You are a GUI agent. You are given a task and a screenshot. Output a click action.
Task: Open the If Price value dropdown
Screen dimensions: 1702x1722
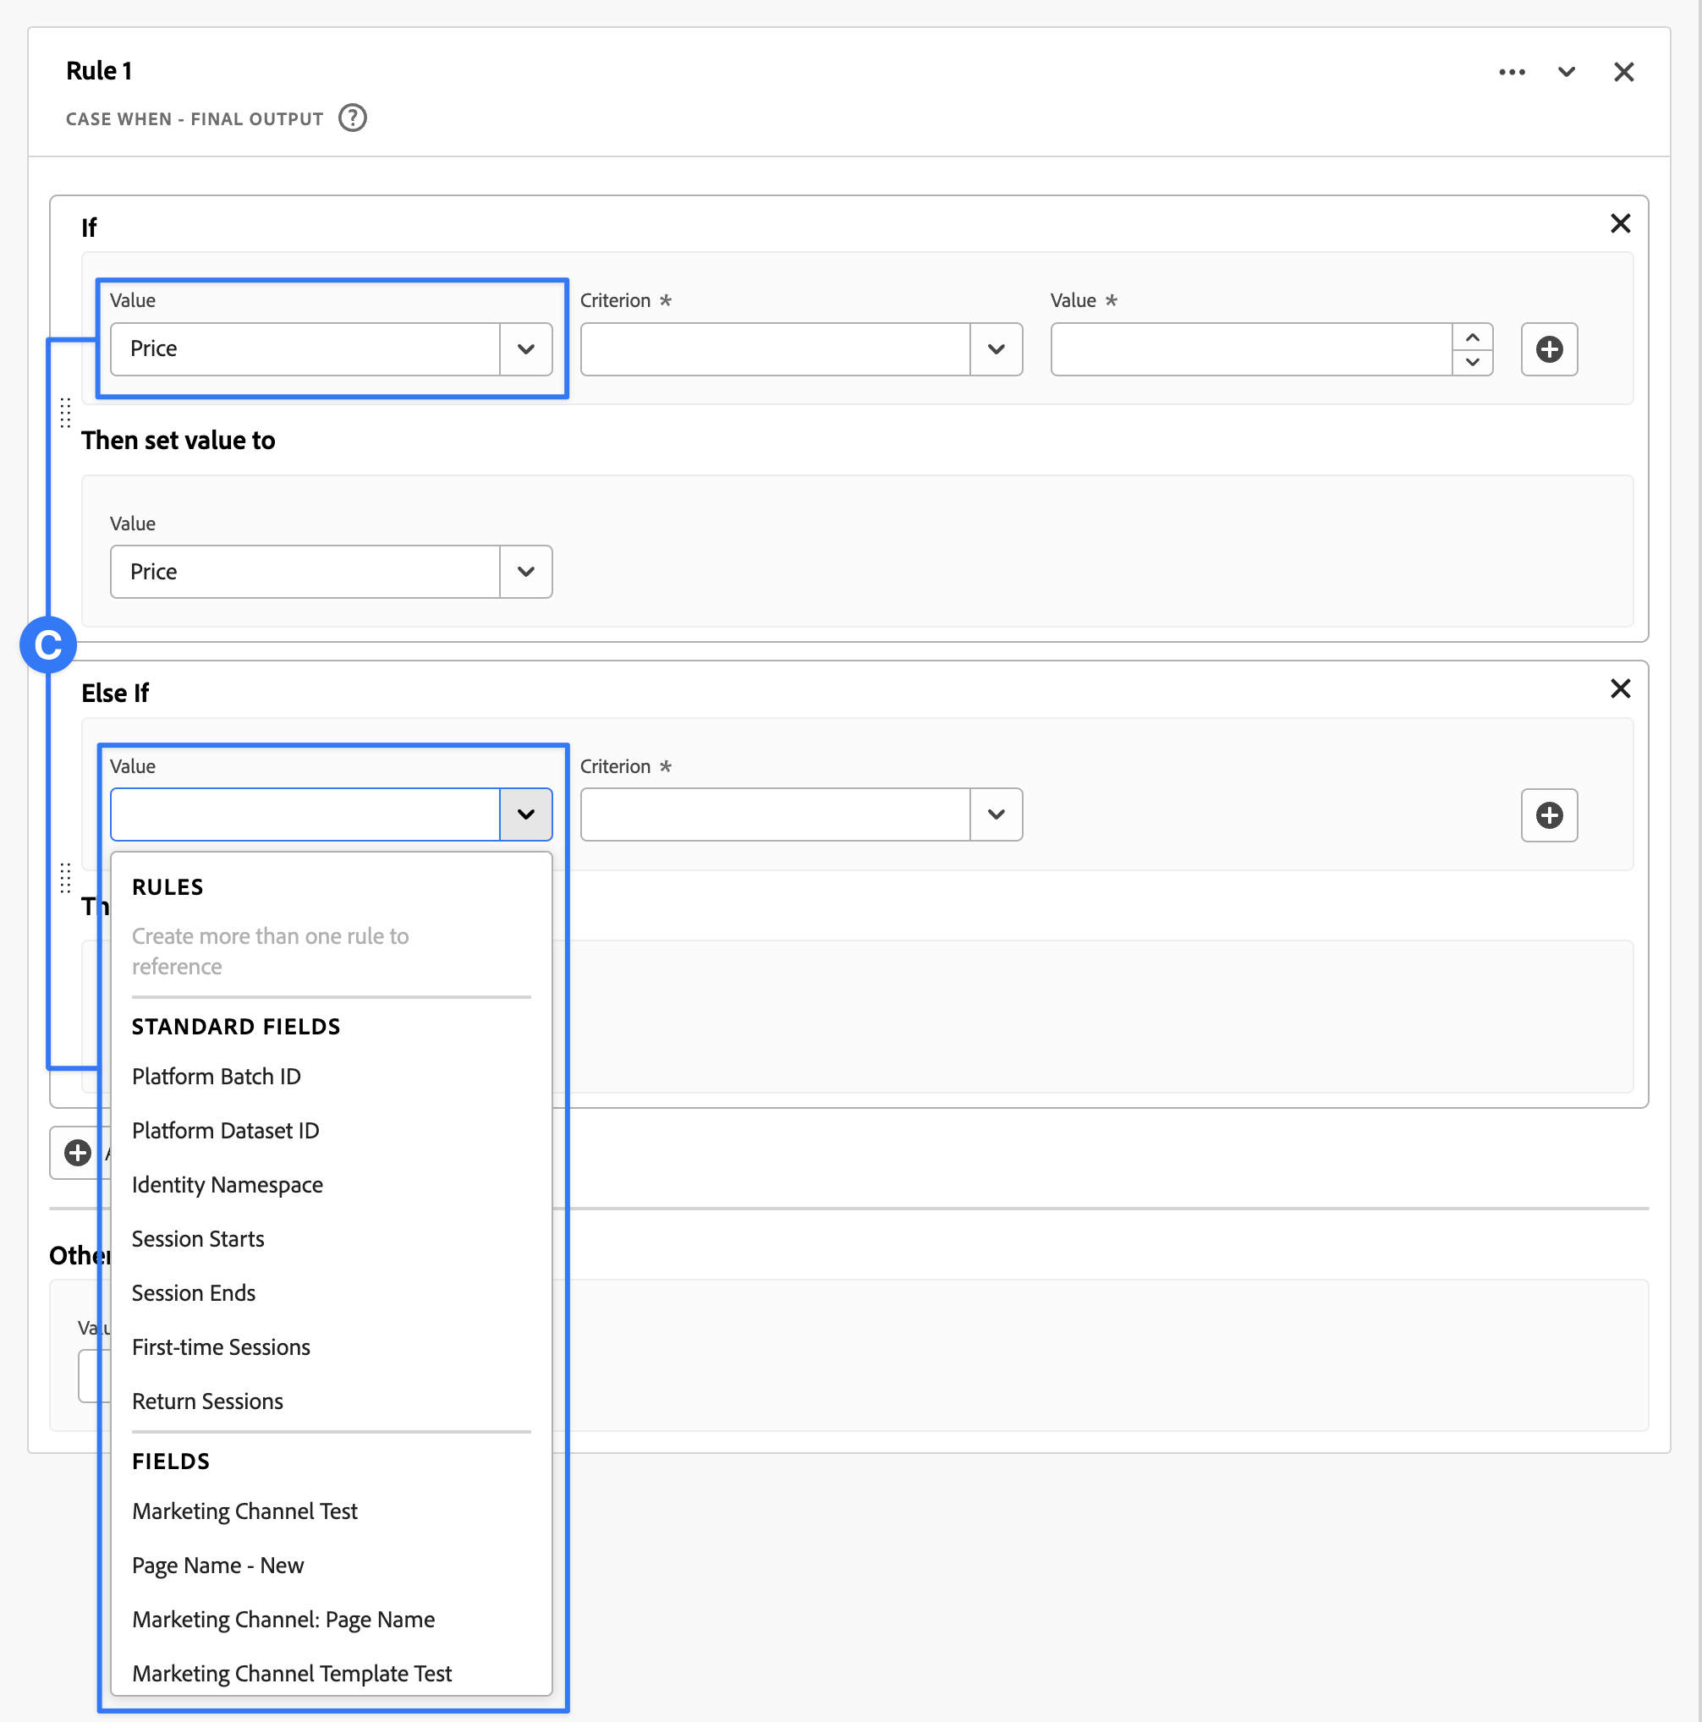click(x=525, y=349)
